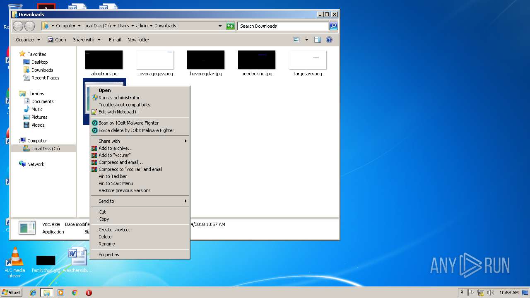Click the Search Downloads field
This screenshot has width=530, height=298.
[x=283, y=26]
